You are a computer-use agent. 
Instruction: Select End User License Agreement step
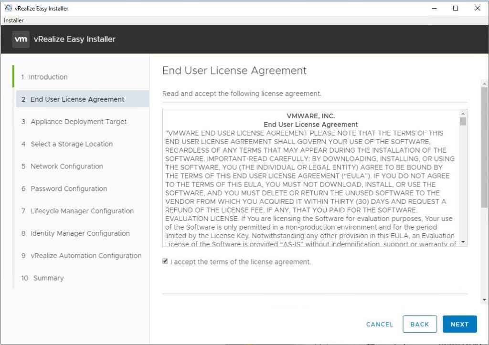77,99
